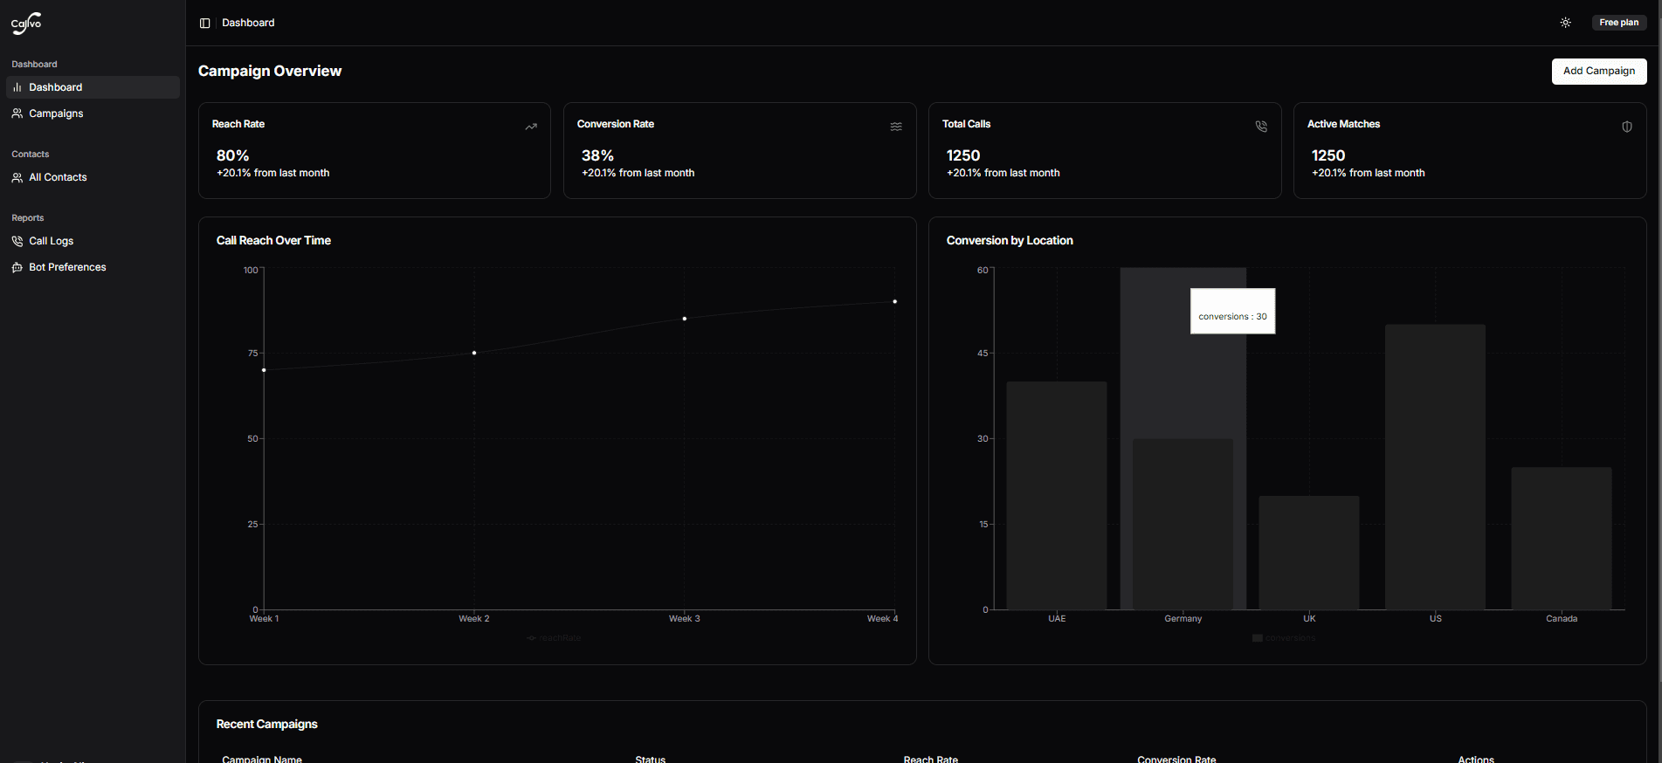Click the Contacts section label in sidebar

[x=31, y=155]
